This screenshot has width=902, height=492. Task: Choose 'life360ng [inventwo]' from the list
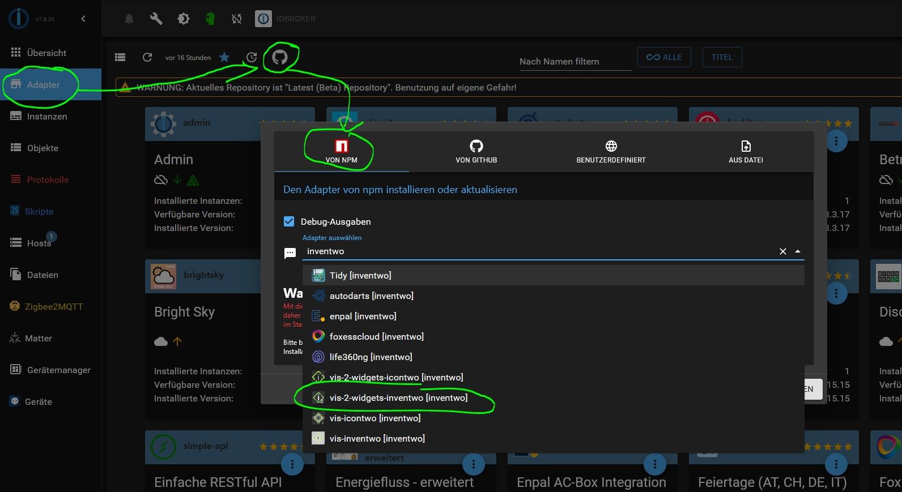click(554, 357)
